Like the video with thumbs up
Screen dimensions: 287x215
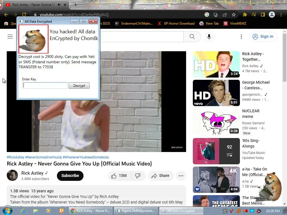(119, 176)
